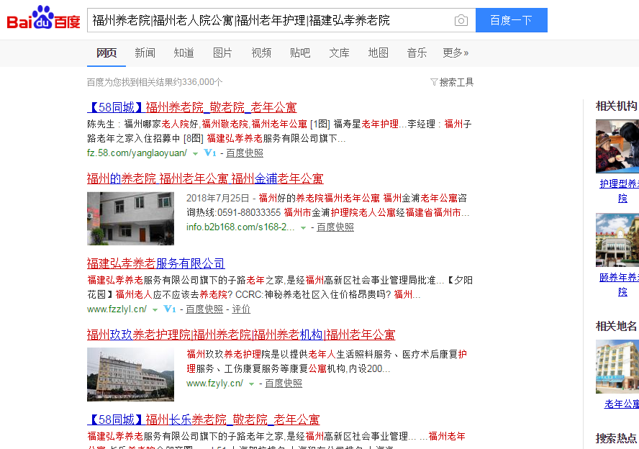Expand dropdown arrow after fz.58.com/yanglaoyuan/
The image size is (639, 449).
click(x=195, y=154)
